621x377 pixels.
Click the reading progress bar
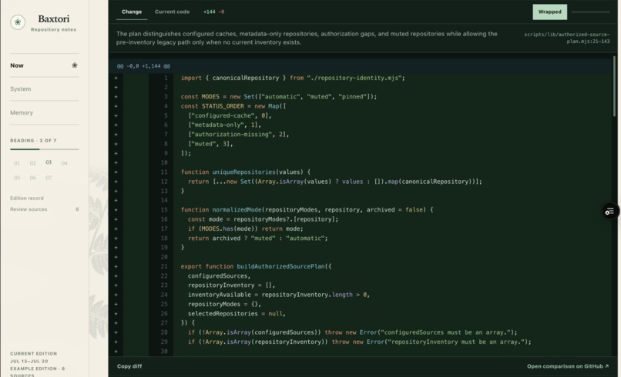click(45, 149)
